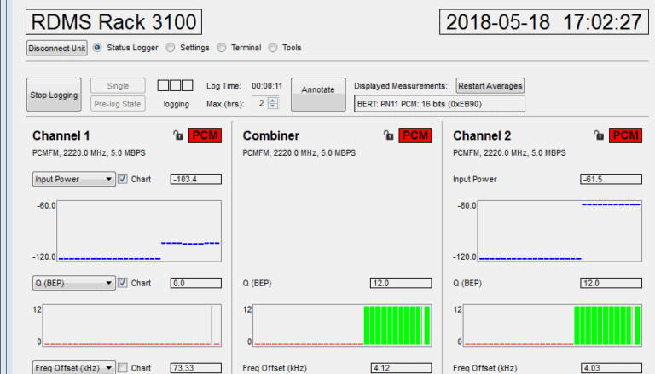655x374 pixels.
Task: Click the BERT PN11 PCM measurements field
Action: [439, 104]
